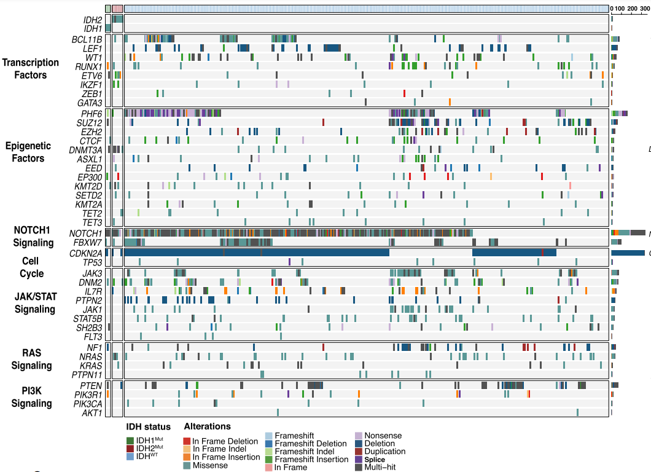The height and width of the screenshot is (472, 651).
Task: Select the IDH WT blue legend swatch
Action: 130,457
